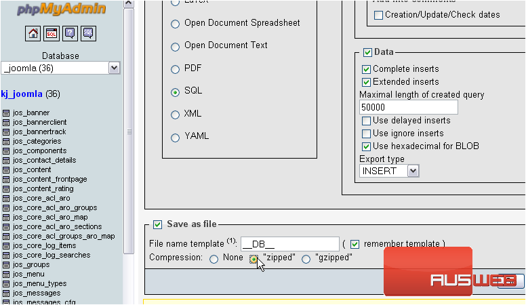Open phpMyAdmin documentation icon

click(x=70, y=34)
